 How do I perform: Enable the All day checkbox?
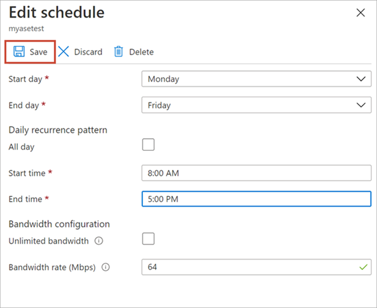[149, 145]
